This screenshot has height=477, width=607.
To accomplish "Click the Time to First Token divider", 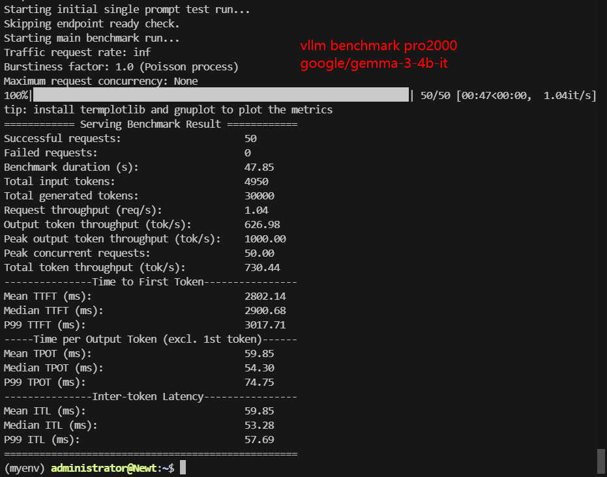I will tap(151, 282).
